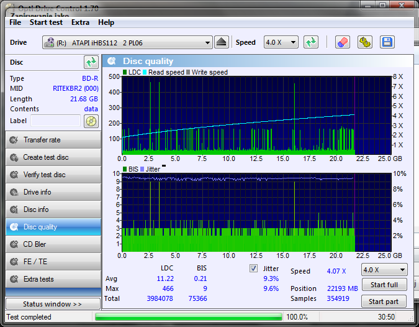This screenshot has height=327, width=419.
Task: Open the Create test disc panel
Action: [53, 157]
